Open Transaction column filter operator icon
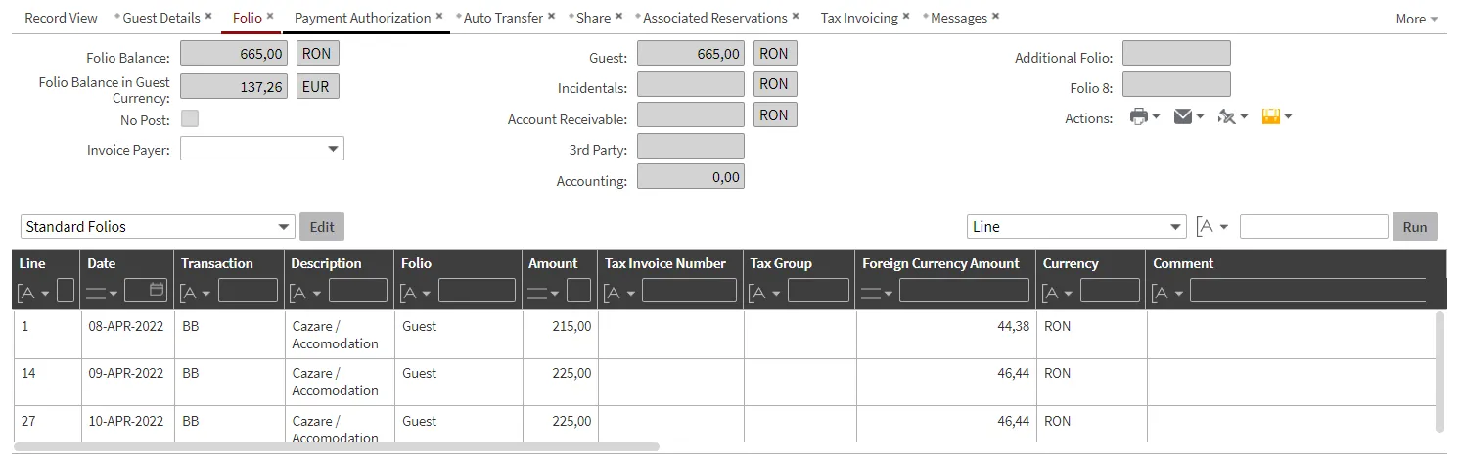 pos(197,292)
